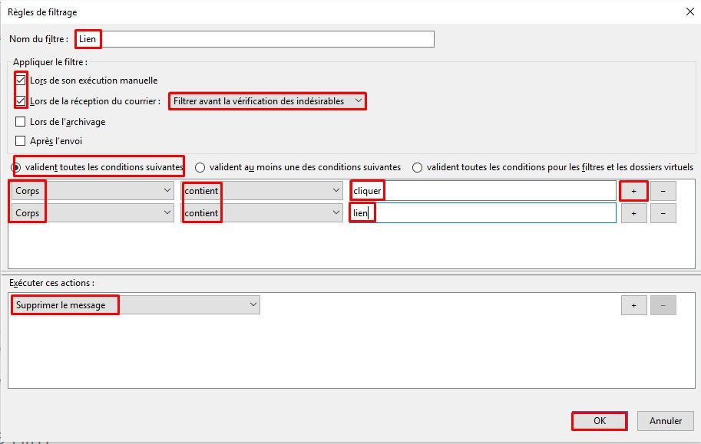Uncheck 'Lors de son exécution manuelle'
This screenshot has width=701, height=444.
21,81
